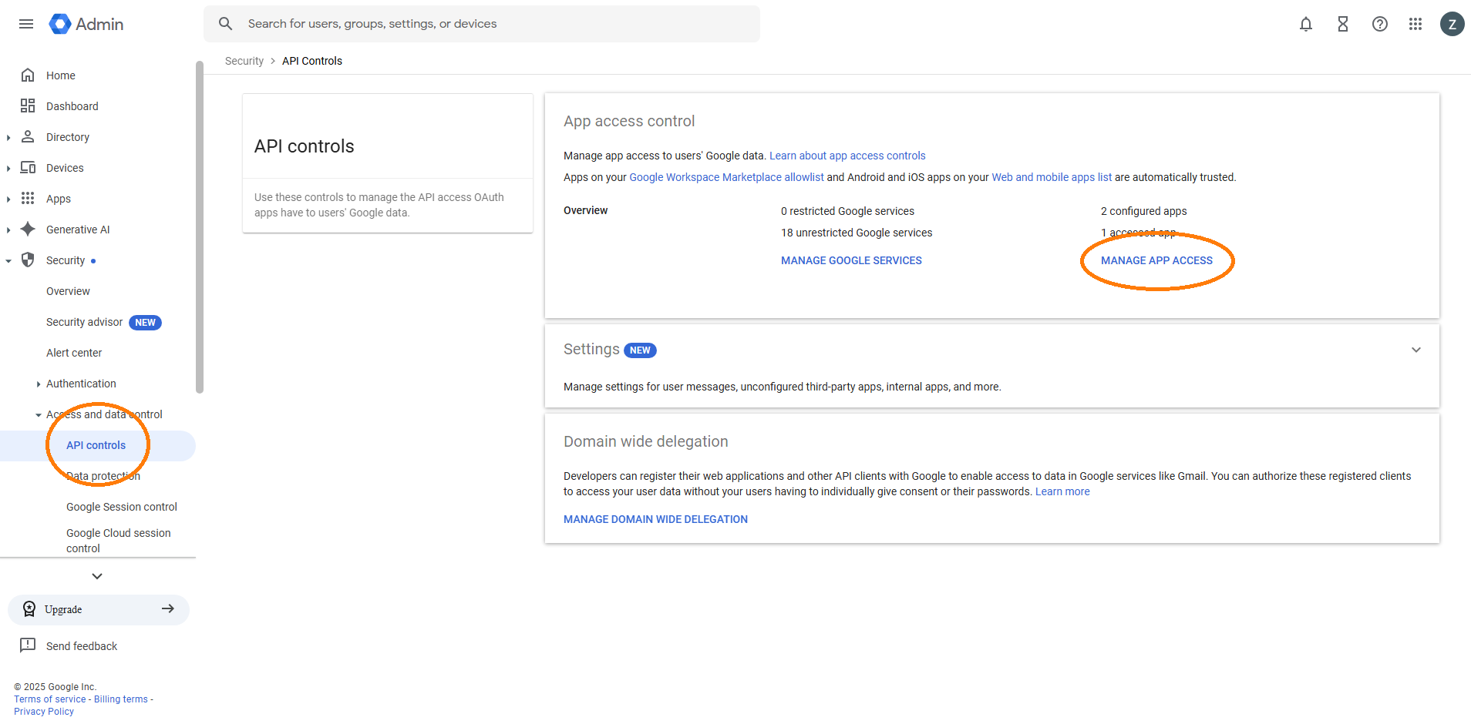This screenshot has height=724, width=1471.
Task: Click the search magnifier icon
Action: coord(225,24)
